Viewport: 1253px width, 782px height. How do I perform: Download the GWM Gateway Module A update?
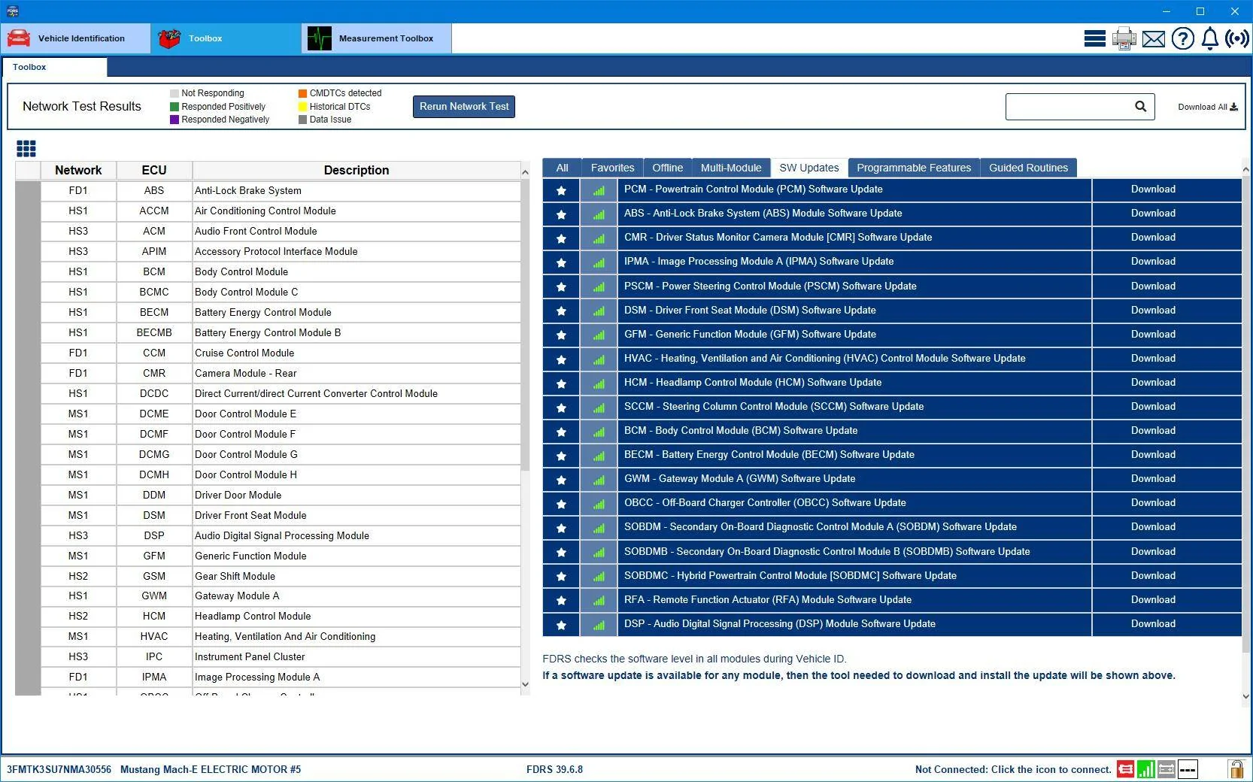[1153, 479]
